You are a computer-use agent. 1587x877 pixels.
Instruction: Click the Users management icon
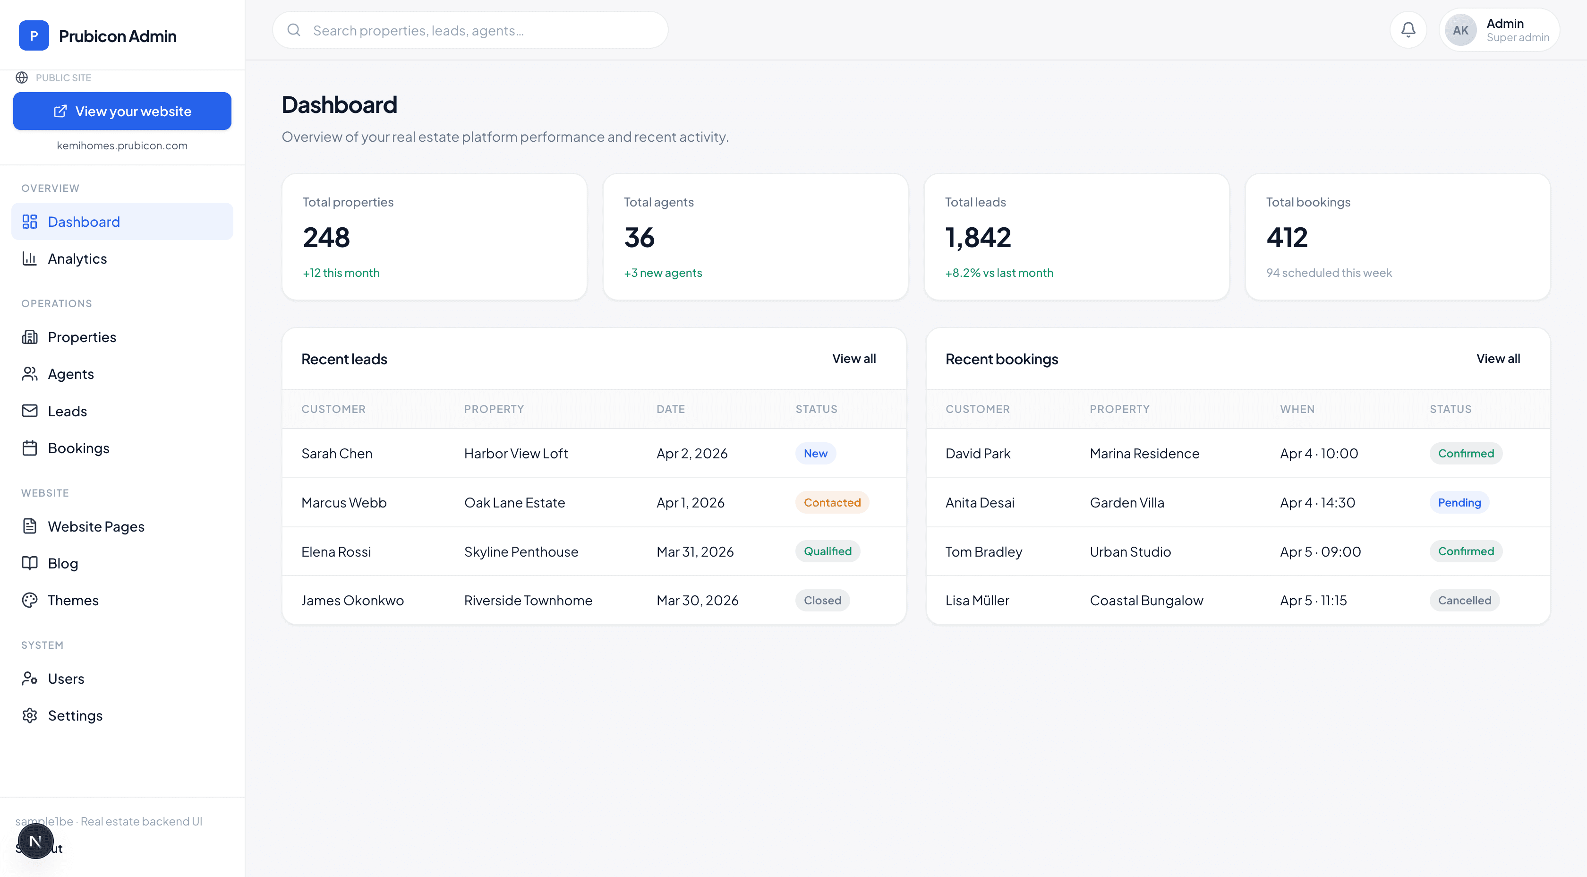pos(30,678)
